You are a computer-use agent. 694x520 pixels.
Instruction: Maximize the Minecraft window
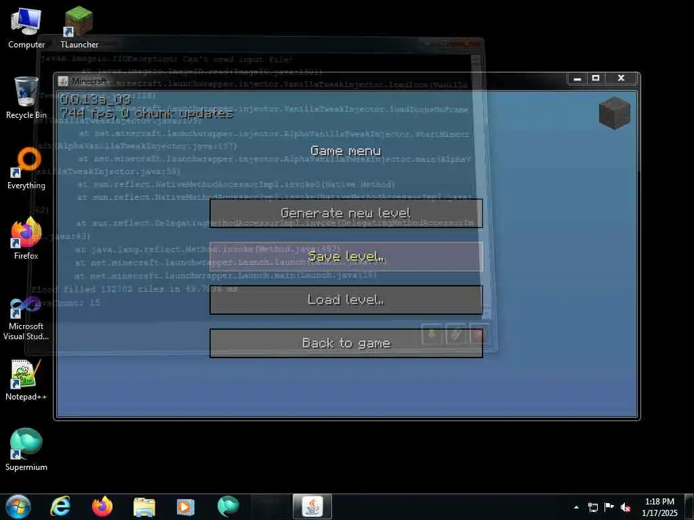tap(596, 79)
